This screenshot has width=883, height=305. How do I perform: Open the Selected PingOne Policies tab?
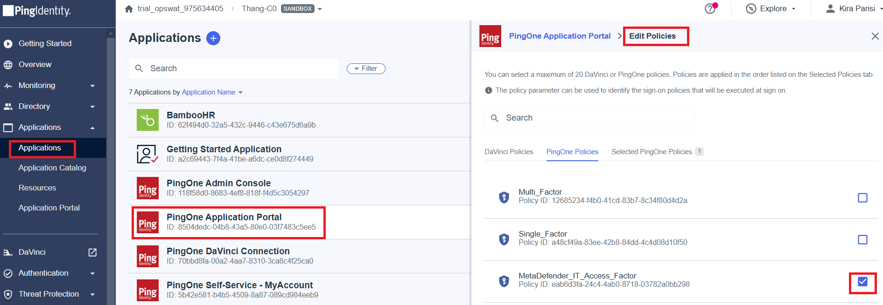(x=652, y=152)
